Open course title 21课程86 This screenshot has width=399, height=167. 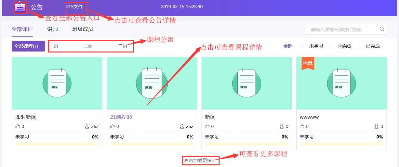[121, 117]
